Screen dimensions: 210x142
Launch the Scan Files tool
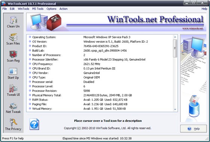click(13, 37)
